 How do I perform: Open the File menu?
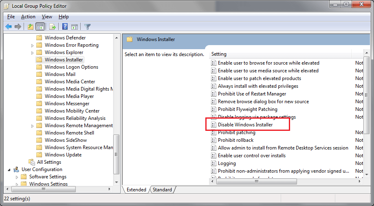coord(11,17)
